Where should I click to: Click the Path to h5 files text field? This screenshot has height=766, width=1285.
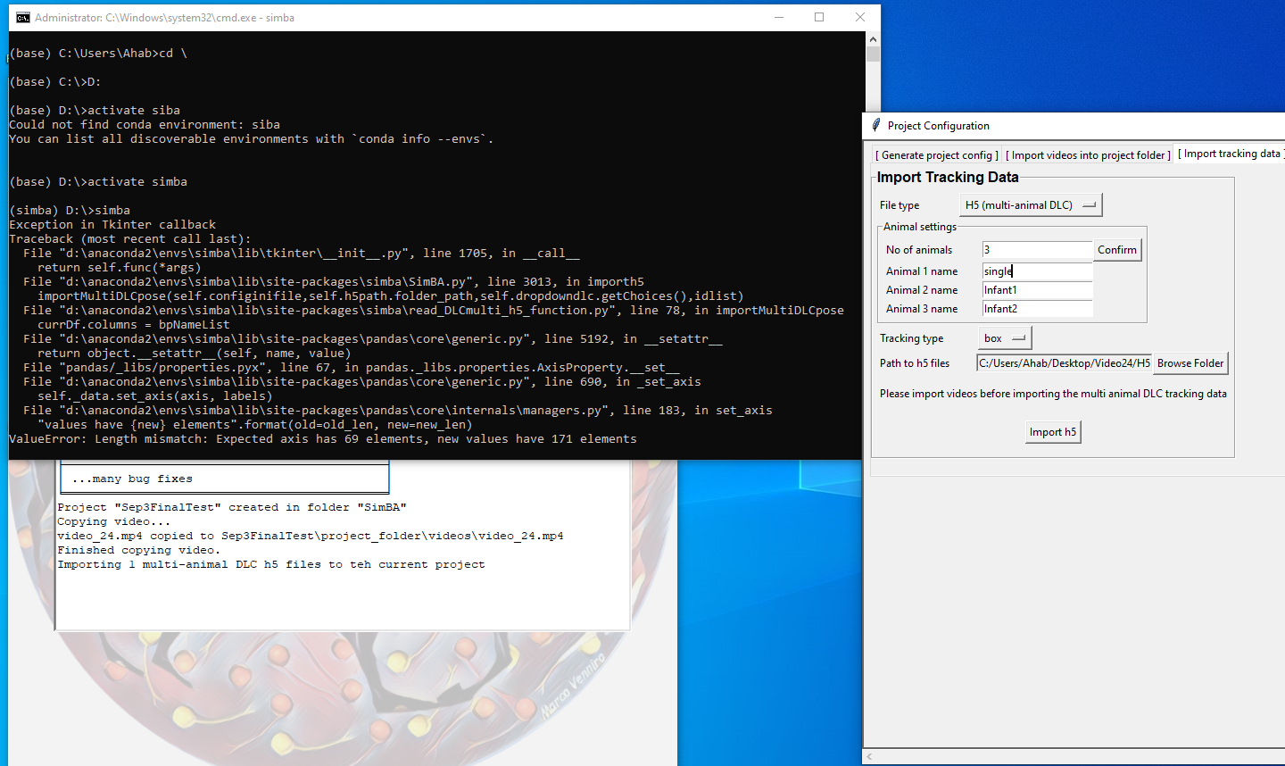pyautogui.click(x=1062, y=363)
